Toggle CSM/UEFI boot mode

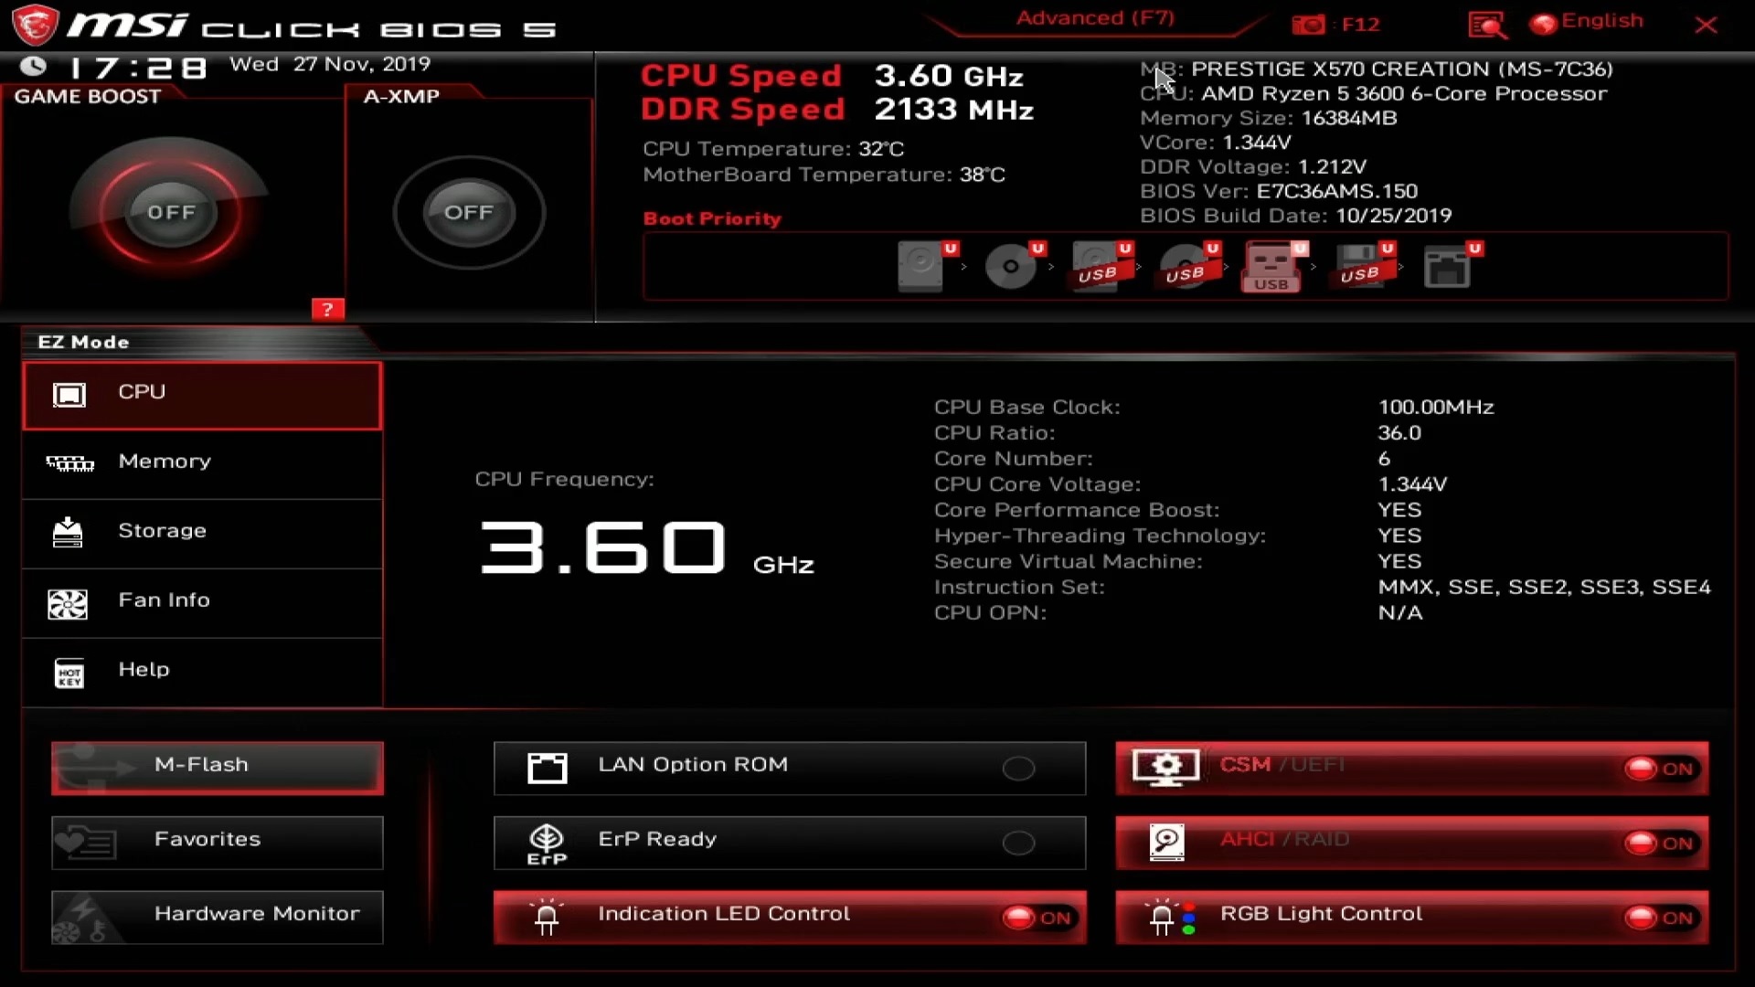(1662, 769)
